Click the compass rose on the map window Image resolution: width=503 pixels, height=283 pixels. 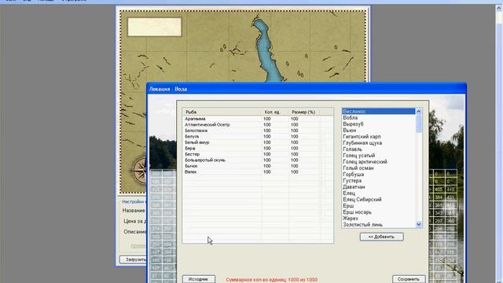point(140,170)
